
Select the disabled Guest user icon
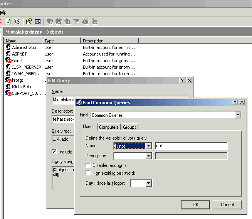[8, 61]
